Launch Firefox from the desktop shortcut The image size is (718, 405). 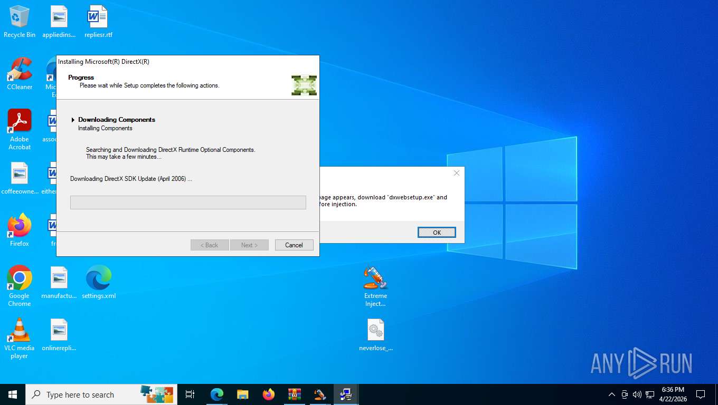pos(20,230)
